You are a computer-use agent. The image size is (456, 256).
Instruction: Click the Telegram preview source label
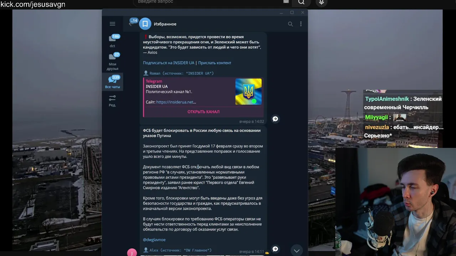tap(154, 81)
